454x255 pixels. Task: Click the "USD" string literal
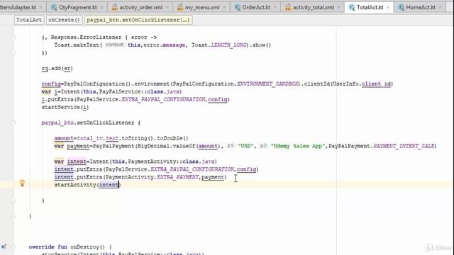(246, 146)
